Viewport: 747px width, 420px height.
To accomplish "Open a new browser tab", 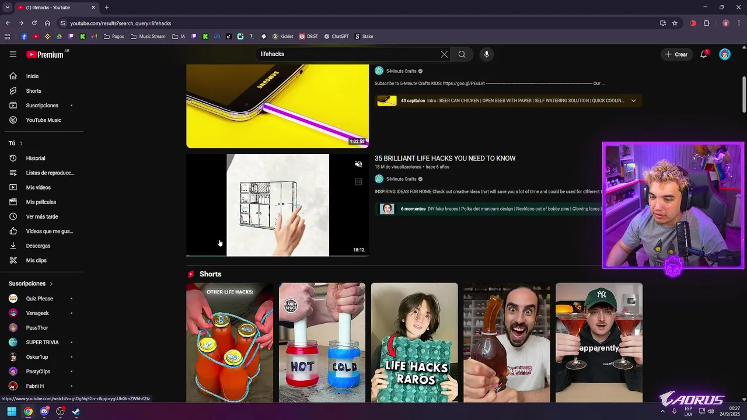I will (106, 8).
